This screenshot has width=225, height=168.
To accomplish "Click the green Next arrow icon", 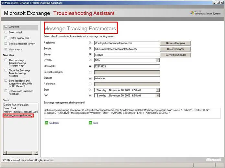I will (x=90, y=123).
